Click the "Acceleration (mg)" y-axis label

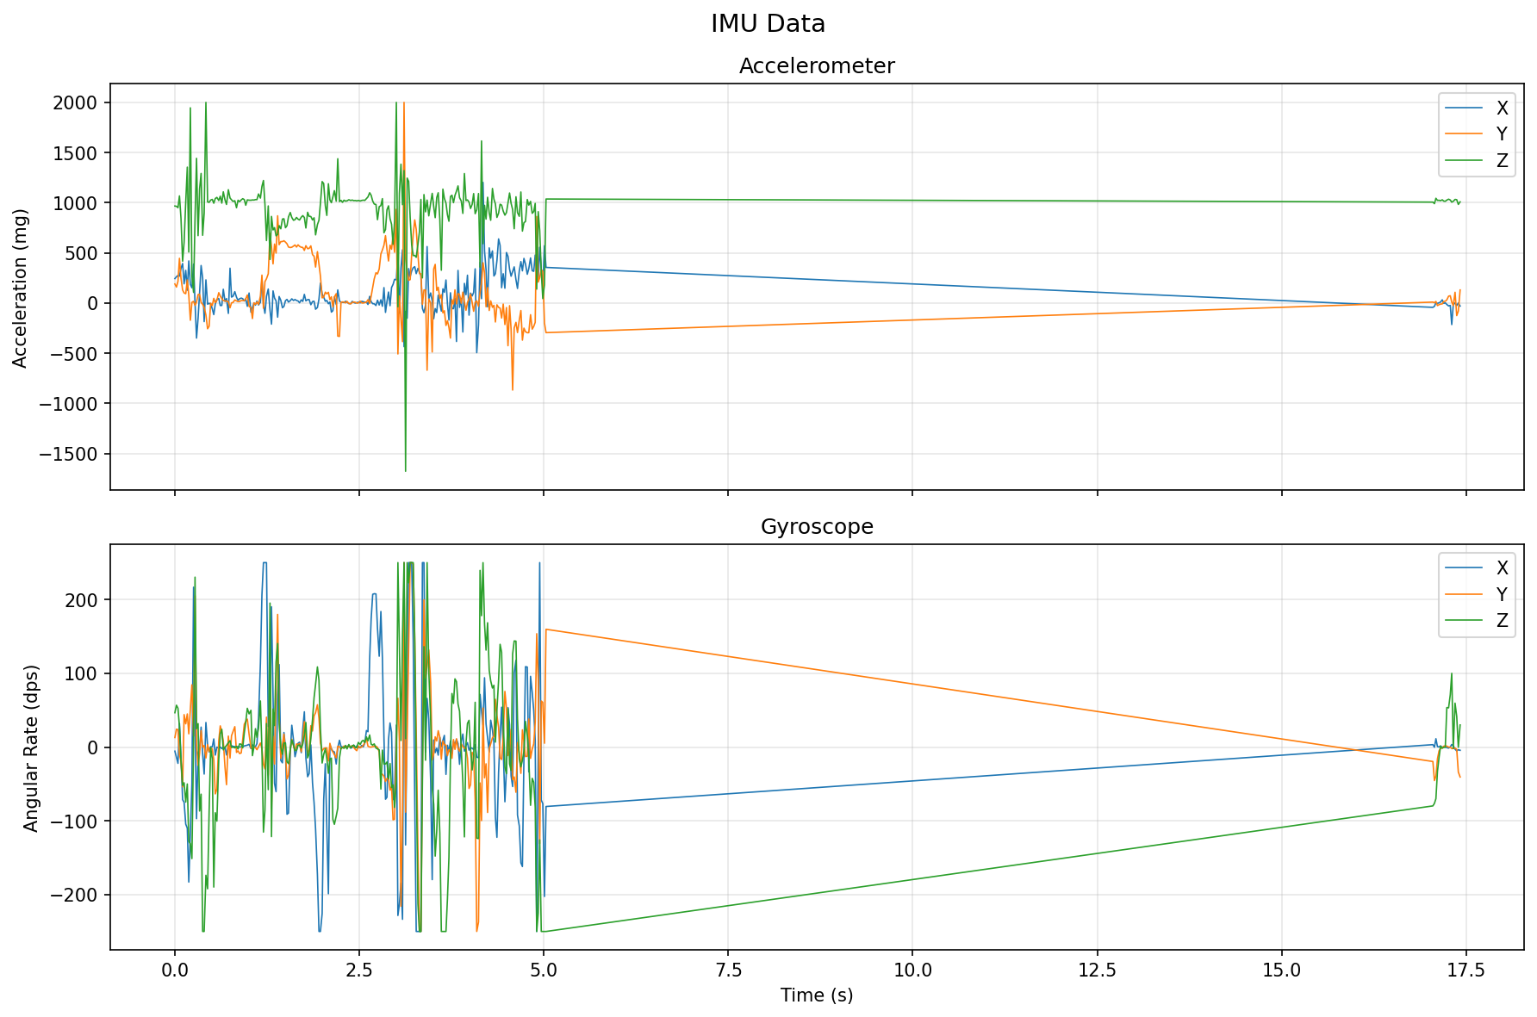coord(21,288)
